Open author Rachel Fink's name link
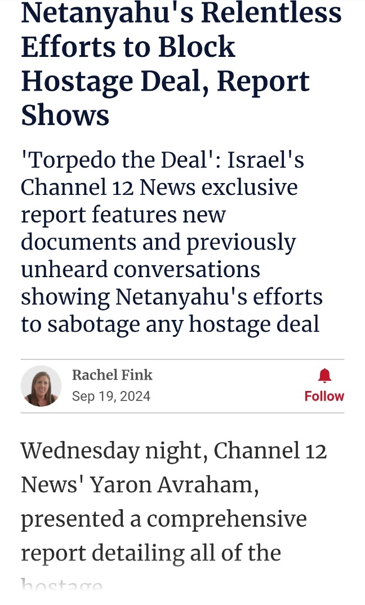The height and width of the screenshot is (605, 365). pos(112,375)
